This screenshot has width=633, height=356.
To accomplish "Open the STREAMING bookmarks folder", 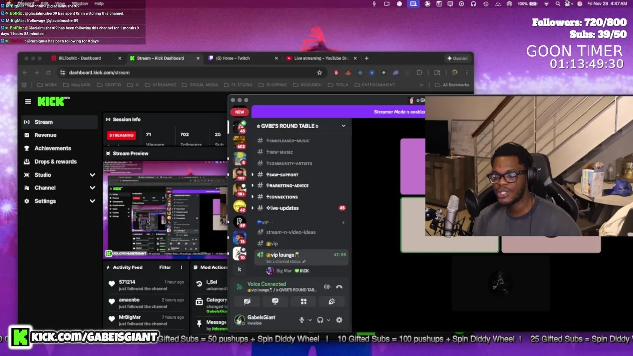I will 160,85.
